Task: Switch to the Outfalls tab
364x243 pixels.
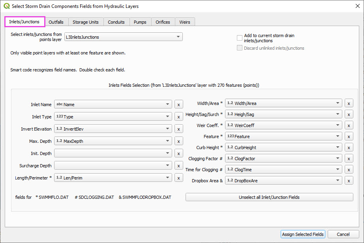Action: (x=56, y=22)
